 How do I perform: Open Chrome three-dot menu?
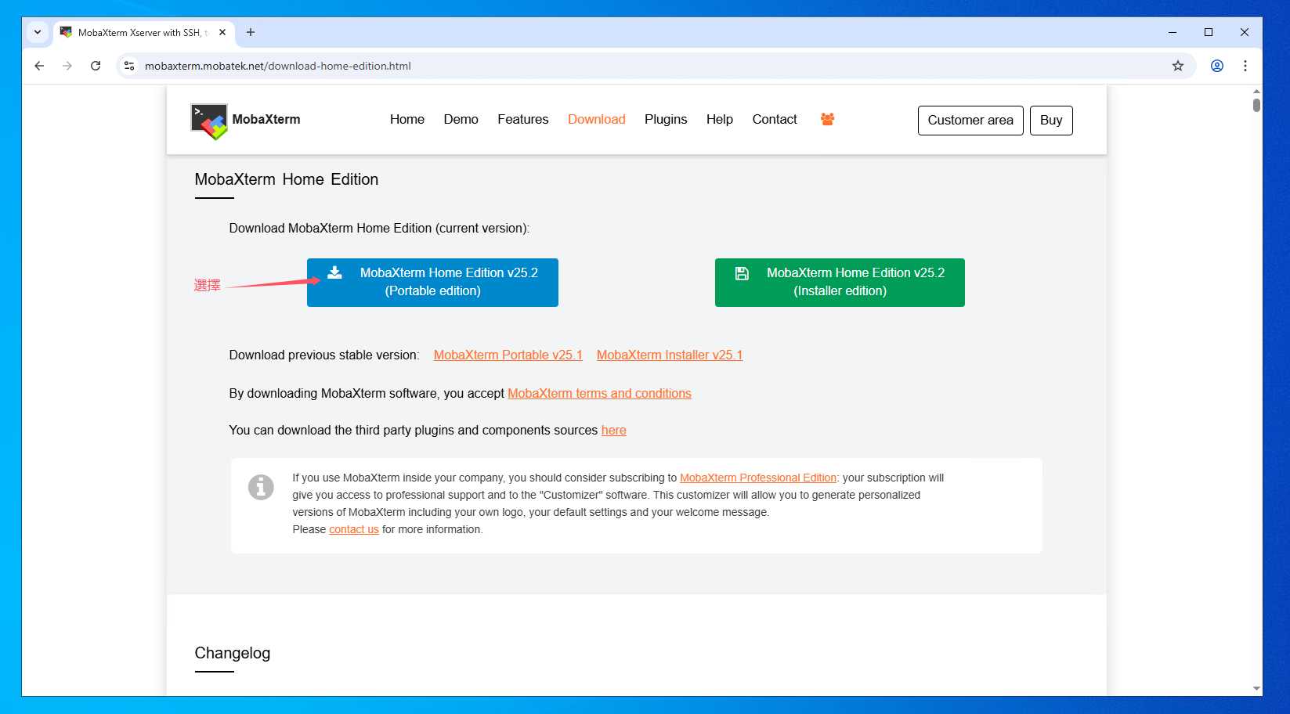[x=1245, y=66]
